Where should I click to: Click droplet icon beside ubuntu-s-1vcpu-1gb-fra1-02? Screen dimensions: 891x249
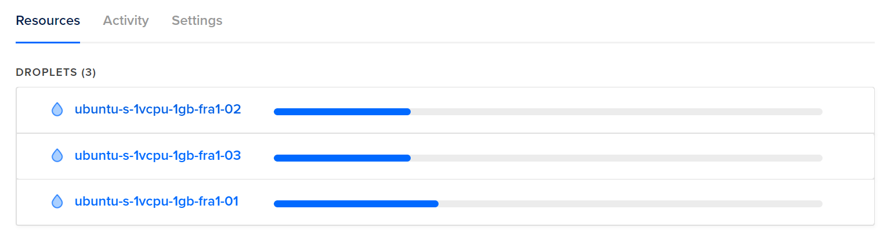(57, 109)
